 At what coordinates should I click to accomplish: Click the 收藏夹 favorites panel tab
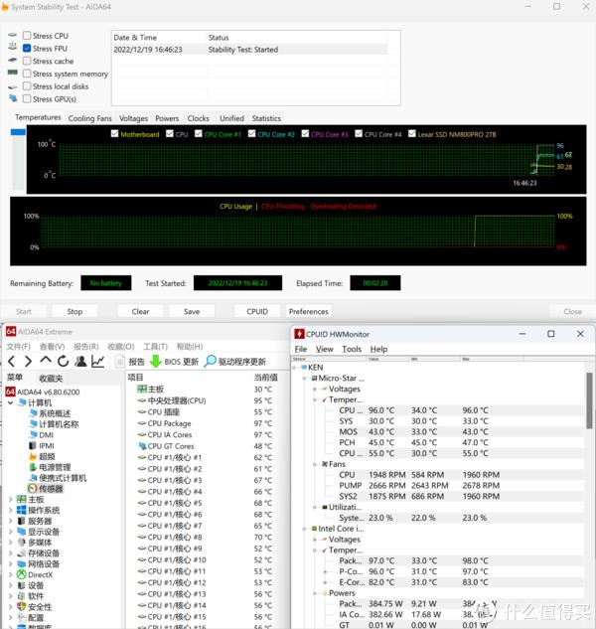51,378
